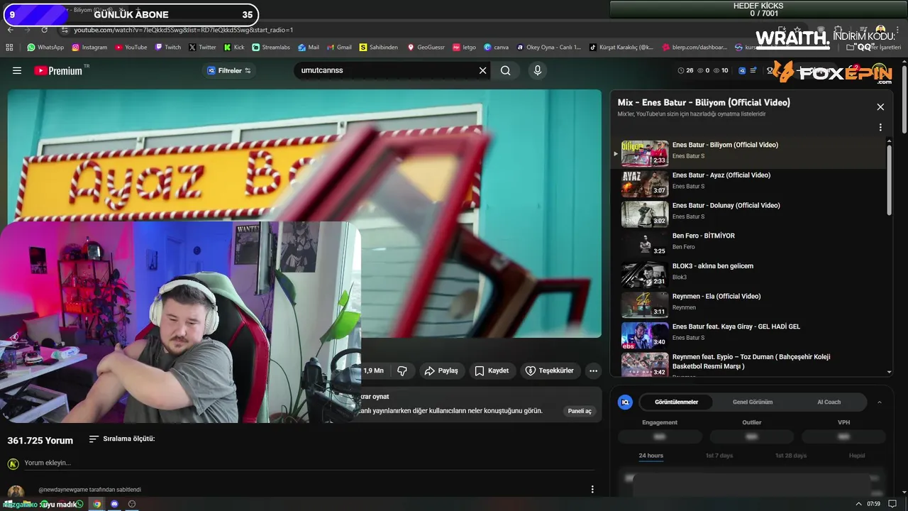Viewport: 908px width, 511px height.
Task: Click the Yorum ekleyin comment field
Action: [309, 463]
